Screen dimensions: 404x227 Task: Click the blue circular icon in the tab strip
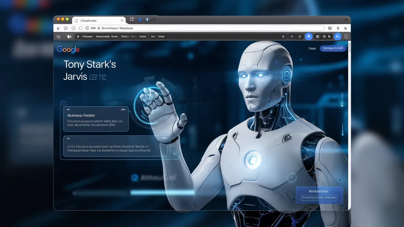click(x=140, y=20)
